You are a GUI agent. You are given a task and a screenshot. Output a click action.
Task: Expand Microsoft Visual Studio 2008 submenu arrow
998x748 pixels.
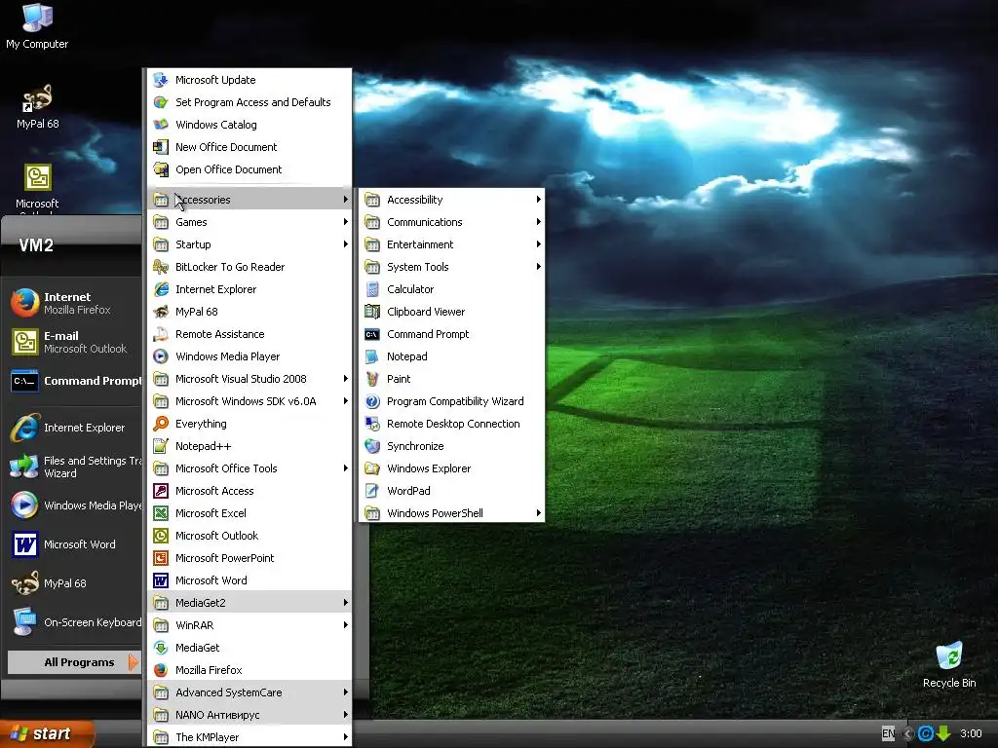click(346, 379)
